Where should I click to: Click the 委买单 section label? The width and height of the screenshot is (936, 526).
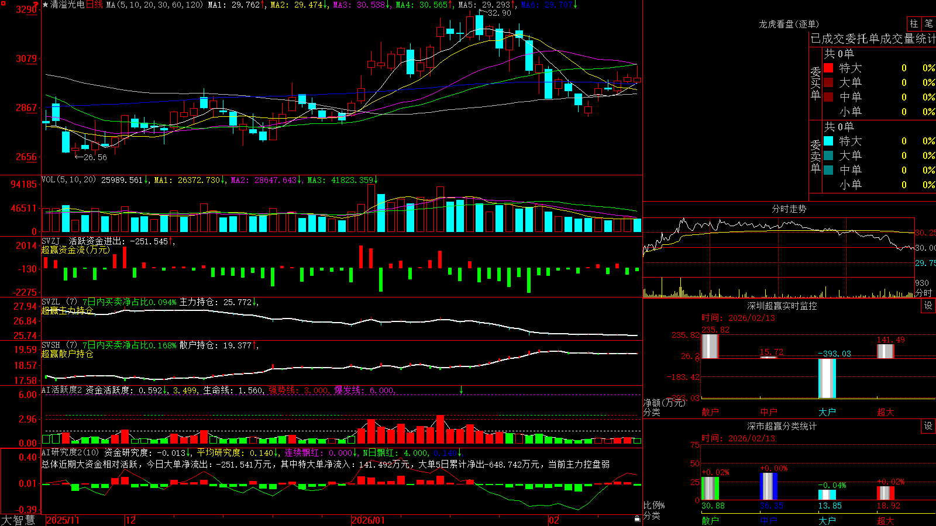click(x=815, y=83)
